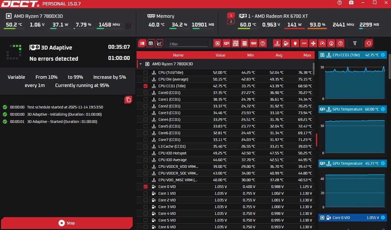
Task: Click inside the Filter text field
Action: [188, 44]
